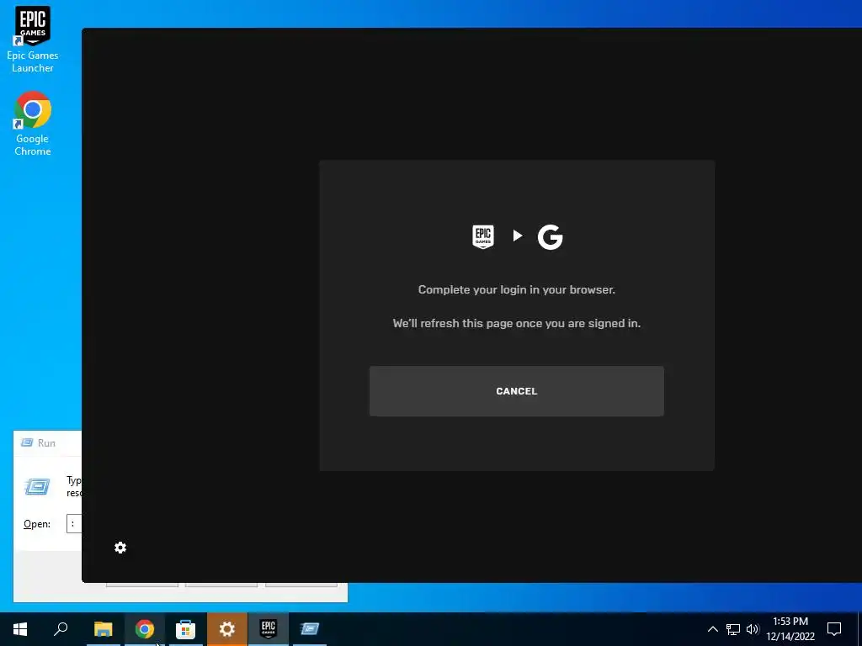This screenshot has height=646, width=862.
Task: Click text 'Complete your login in your browser.'
Action: point(516,289)
